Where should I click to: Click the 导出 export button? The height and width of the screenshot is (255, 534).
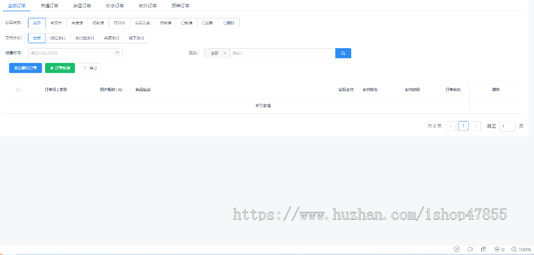tap(90, 68)
